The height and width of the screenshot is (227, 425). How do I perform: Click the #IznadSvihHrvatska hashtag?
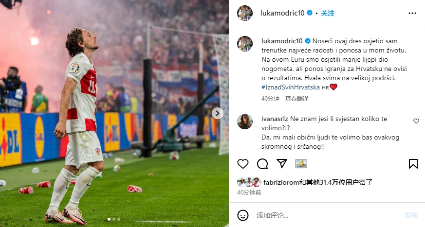[291, 87]
